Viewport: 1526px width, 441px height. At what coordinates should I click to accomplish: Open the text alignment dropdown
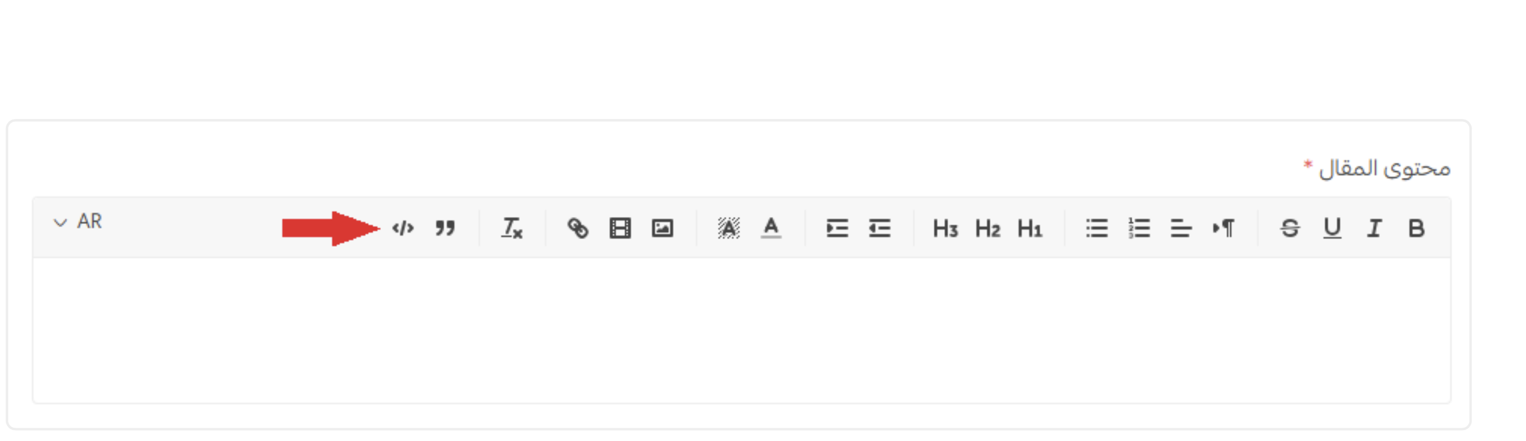[1181, 228]
